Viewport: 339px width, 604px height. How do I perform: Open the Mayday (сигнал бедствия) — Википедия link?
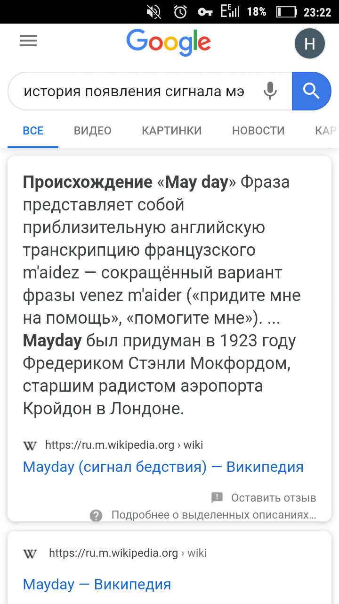[x=163, y=467]
